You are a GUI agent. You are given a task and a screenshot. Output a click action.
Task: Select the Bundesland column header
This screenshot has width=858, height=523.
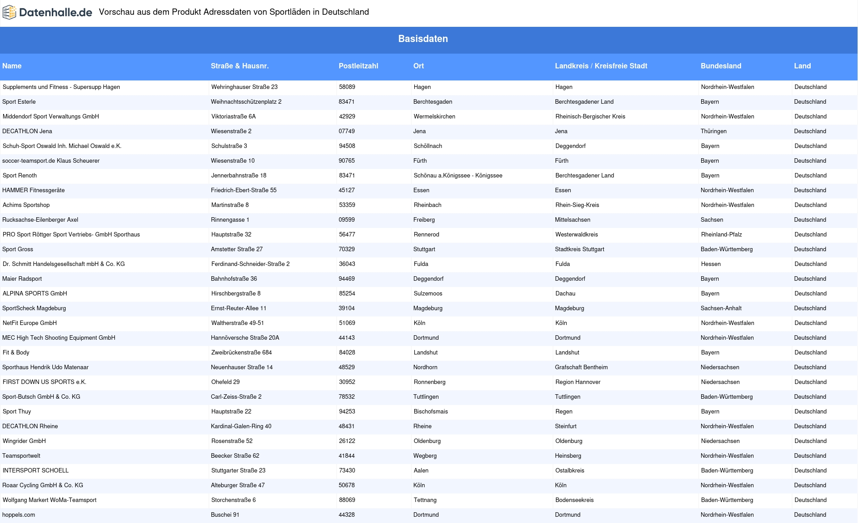click(x=721, y=66)
